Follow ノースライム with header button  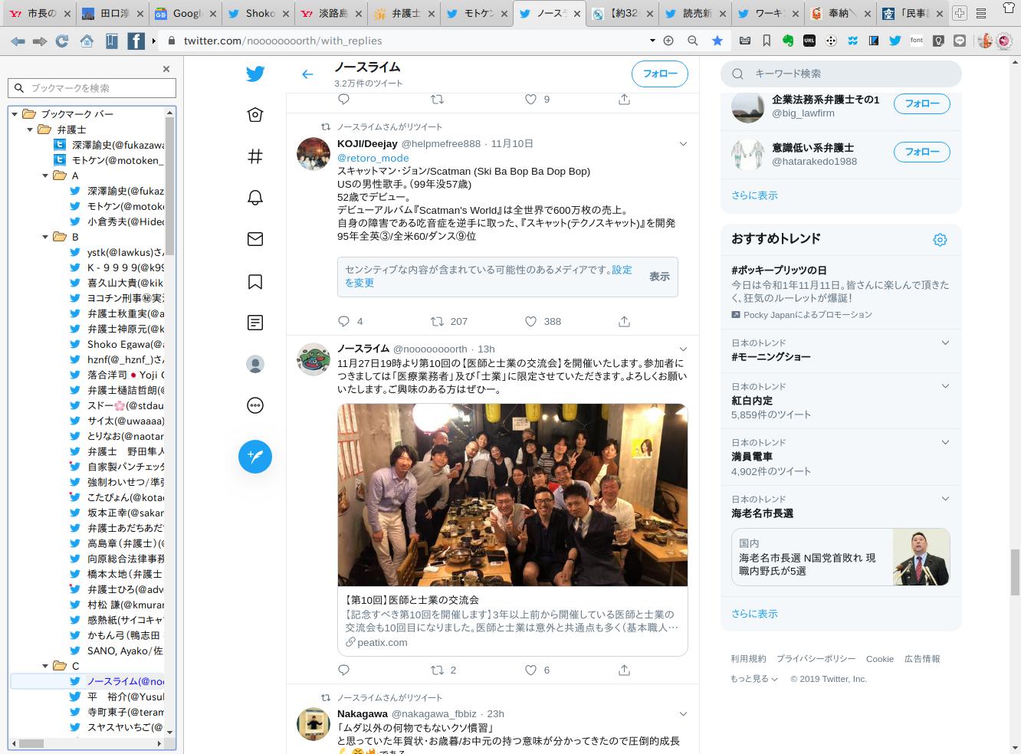pyautogui.click(x=660, y=74)
